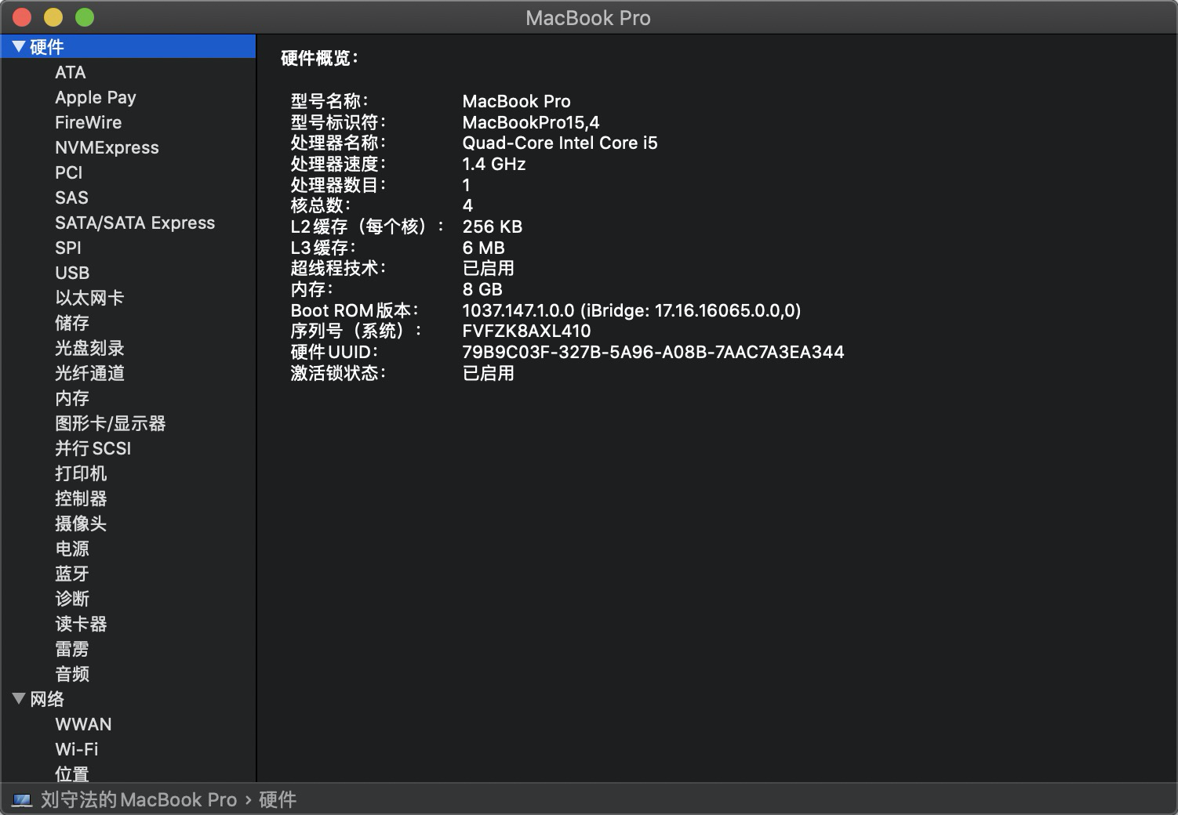Viewport: 1178px width, 815px height.
Task: Select FireWire in the hardware list
Action: tap(89, 122)
